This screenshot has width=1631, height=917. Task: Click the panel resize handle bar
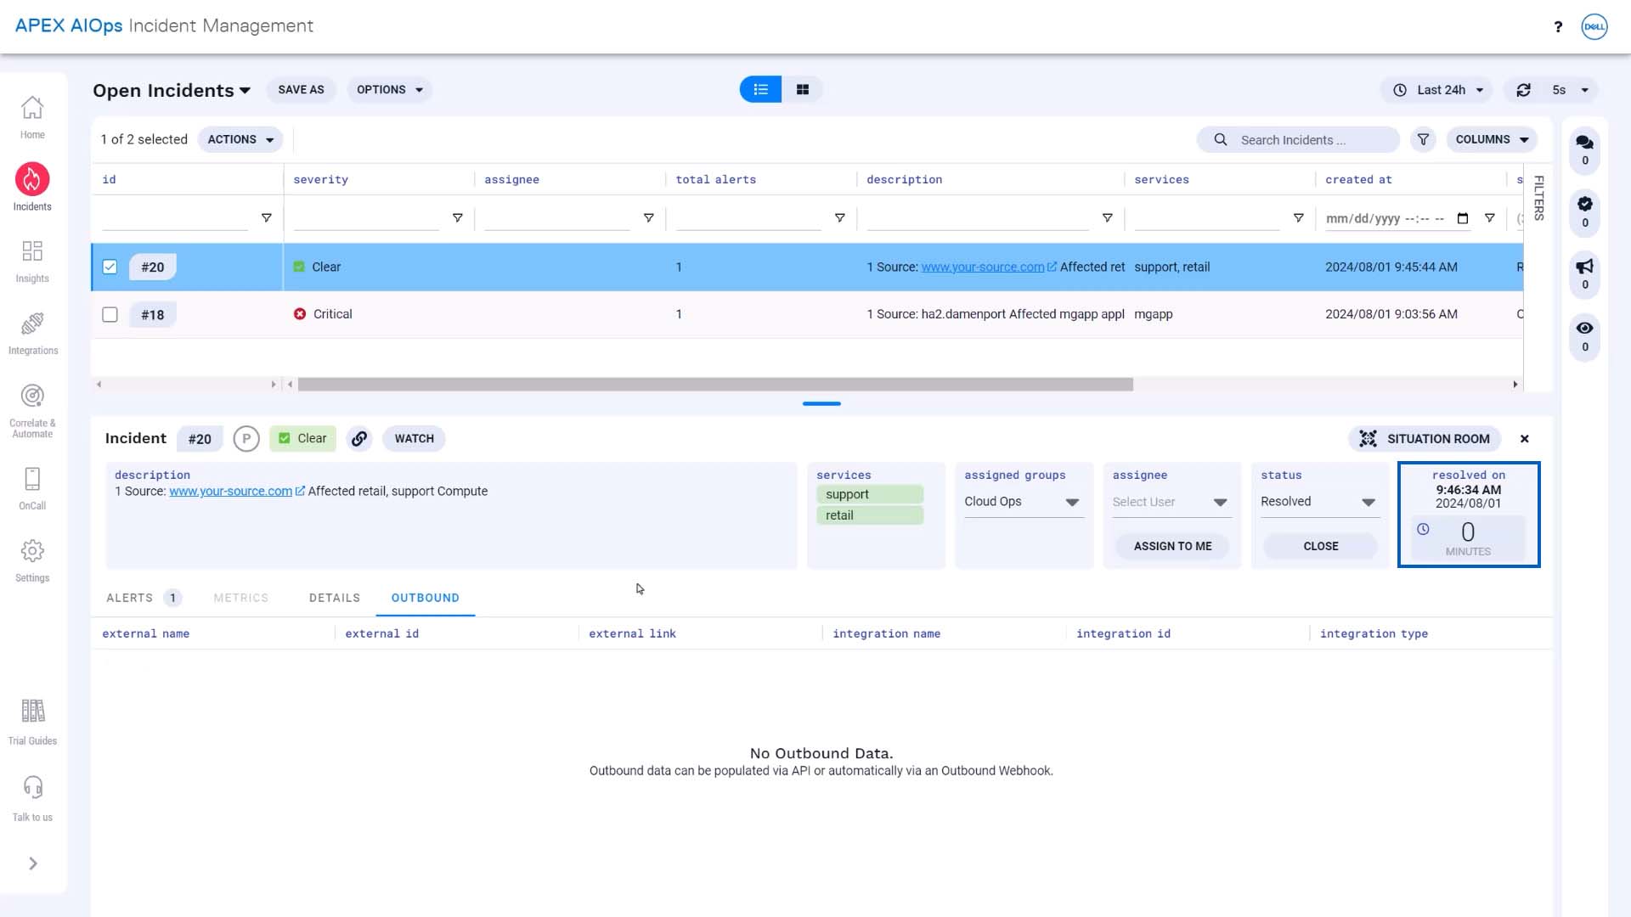coord(821,404)
